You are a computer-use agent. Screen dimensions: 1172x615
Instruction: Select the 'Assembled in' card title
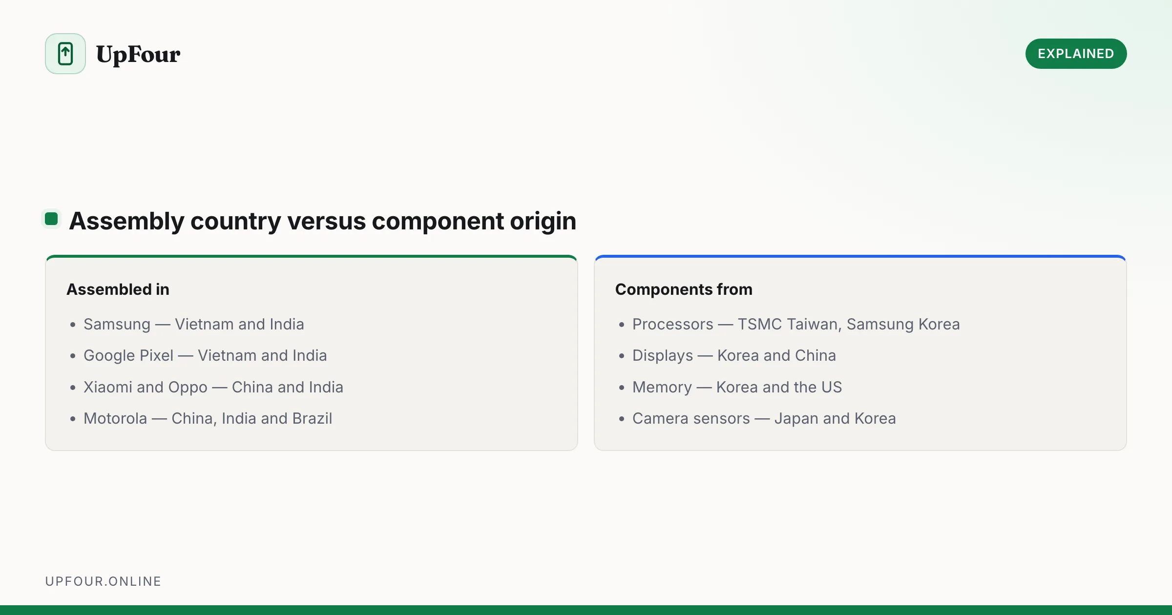pyautogui.click(x=118, y=289)
